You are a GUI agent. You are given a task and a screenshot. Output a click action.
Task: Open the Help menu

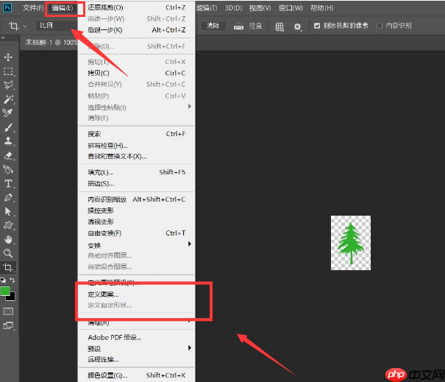pos(322,8)
